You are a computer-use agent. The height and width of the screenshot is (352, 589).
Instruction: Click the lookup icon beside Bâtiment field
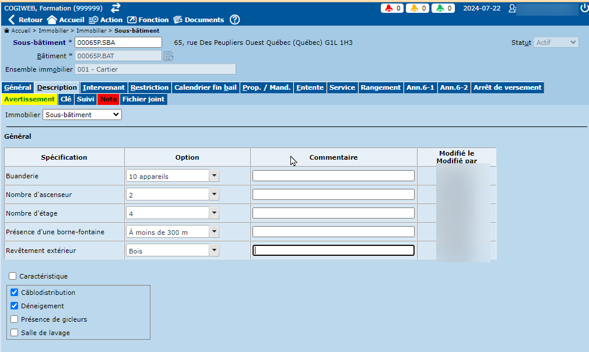click(x=169, y=56)
